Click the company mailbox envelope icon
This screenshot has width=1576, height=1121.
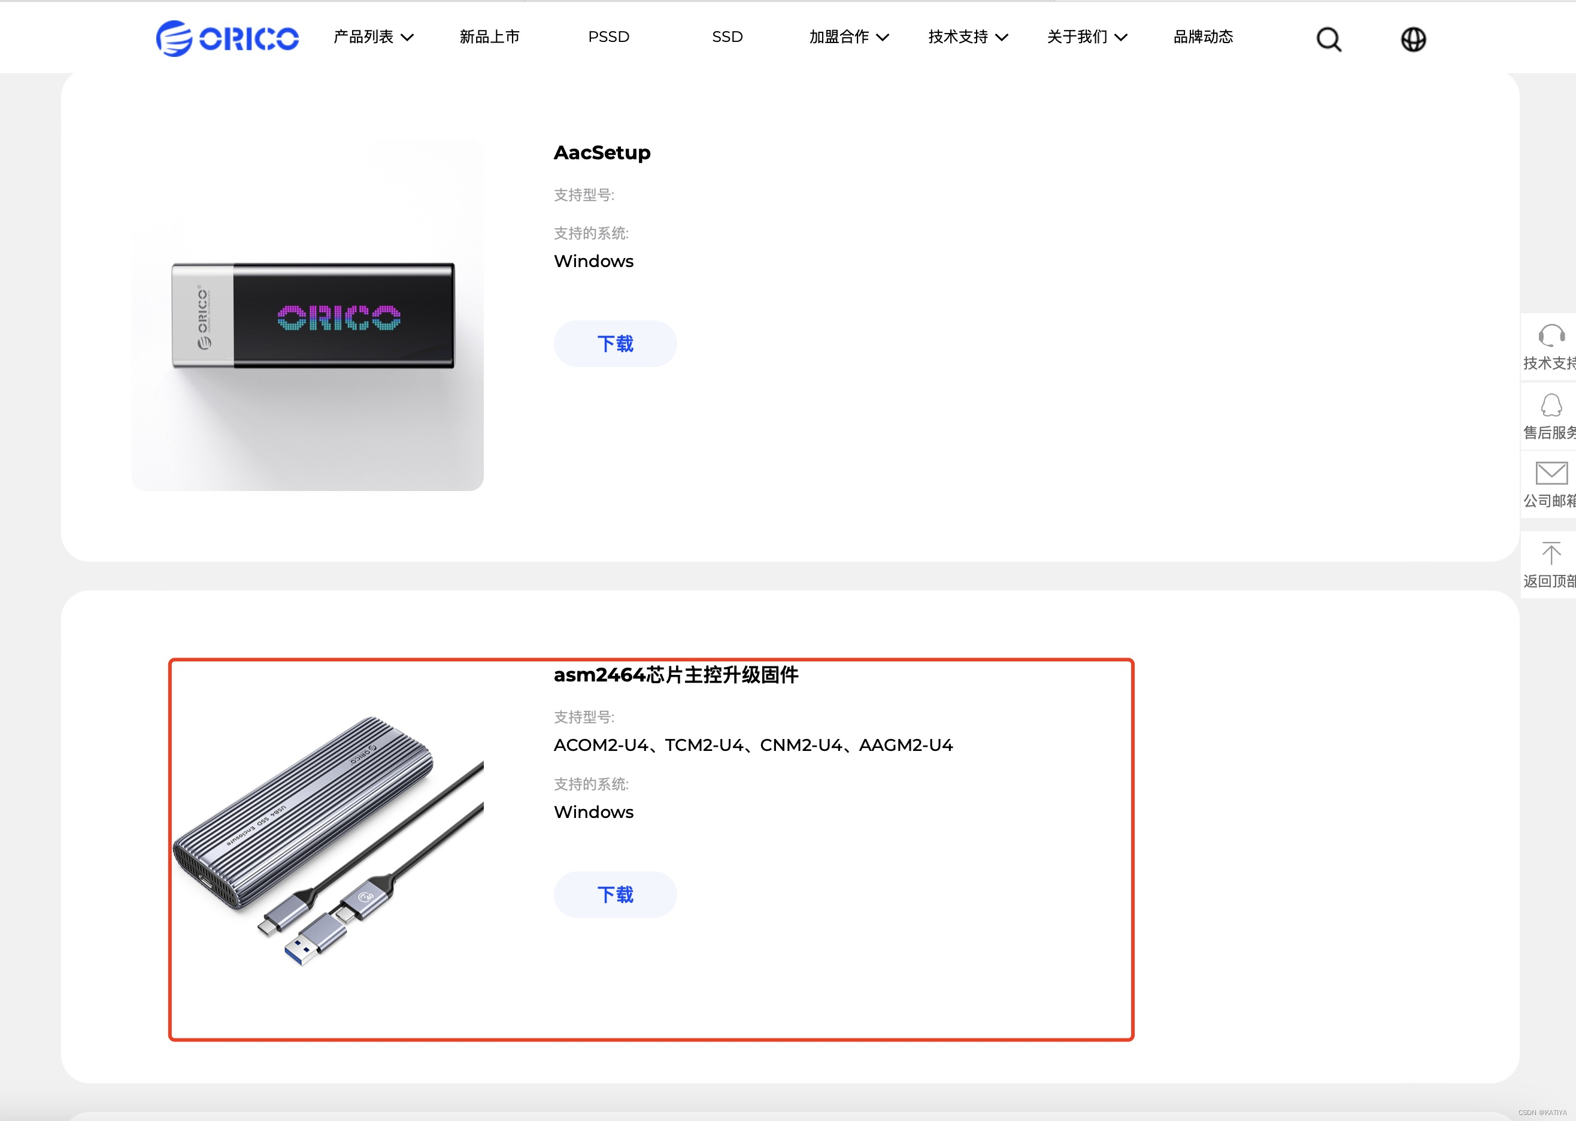point(1550,474)
